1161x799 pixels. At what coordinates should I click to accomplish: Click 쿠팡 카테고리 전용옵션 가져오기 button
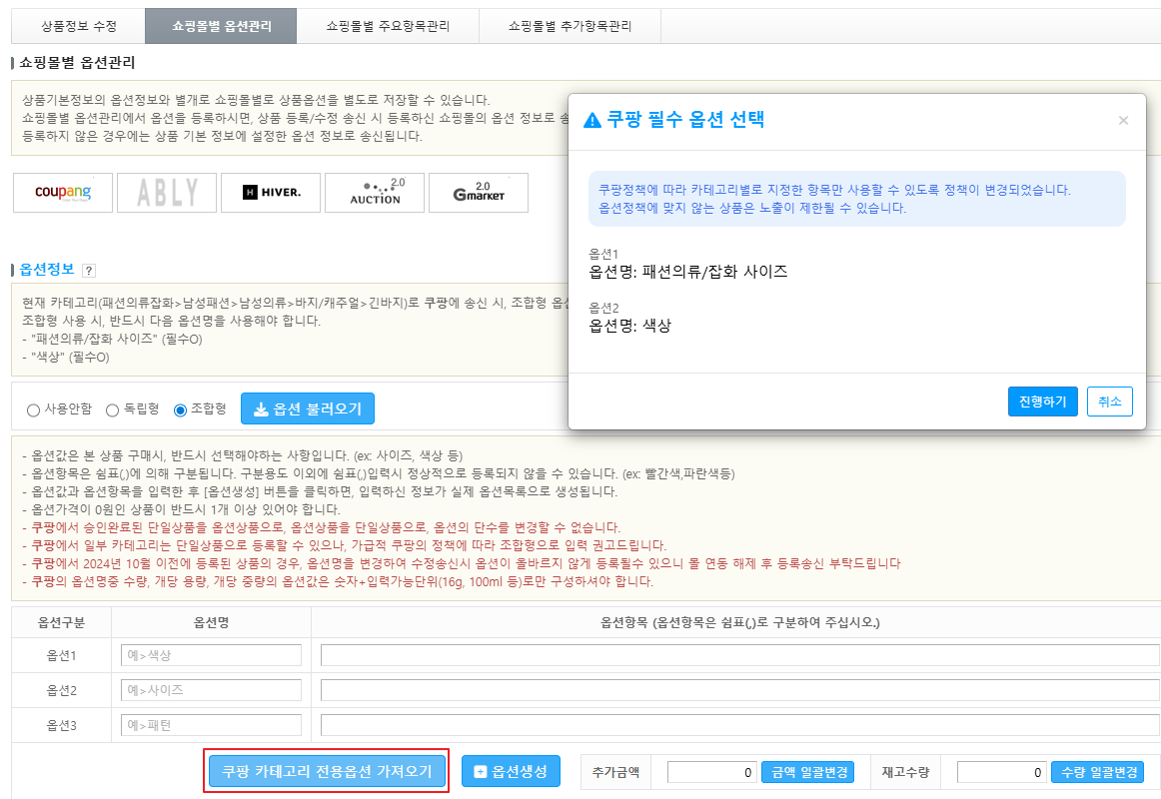pos(327,772)
